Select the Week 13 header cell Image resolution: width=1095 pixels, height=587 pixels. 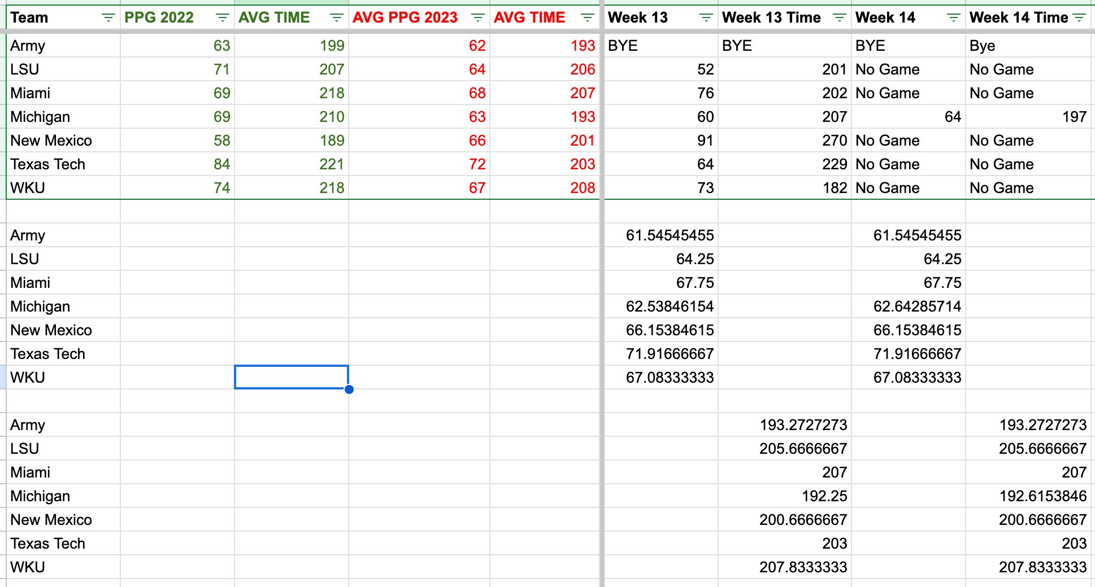661,17
